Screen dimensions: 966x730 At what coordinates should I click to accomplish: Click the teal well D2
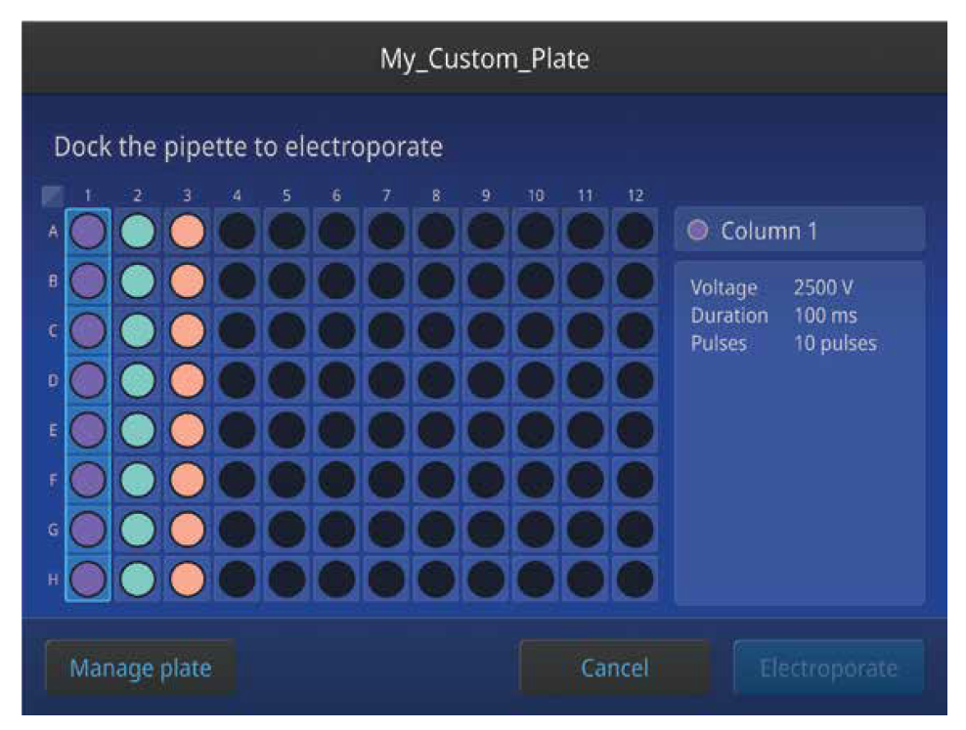[138, 380]
